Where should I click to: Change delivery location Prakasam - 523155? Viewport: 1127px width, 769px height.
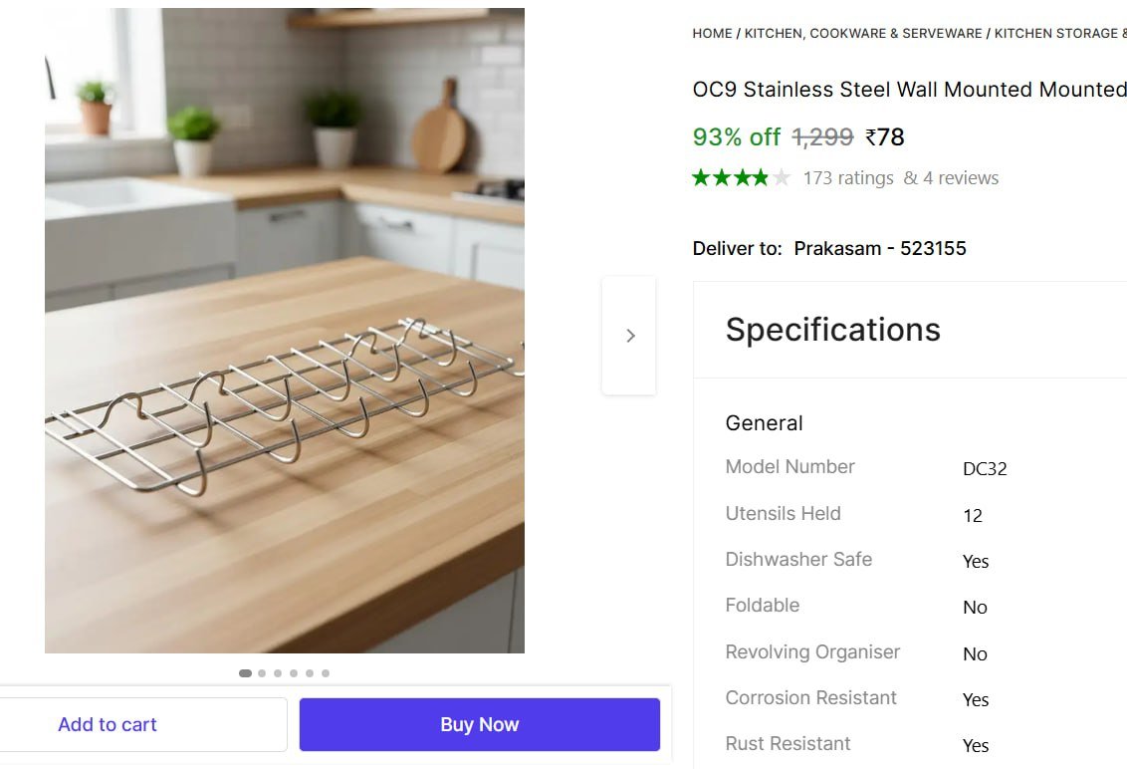point(880,248)
